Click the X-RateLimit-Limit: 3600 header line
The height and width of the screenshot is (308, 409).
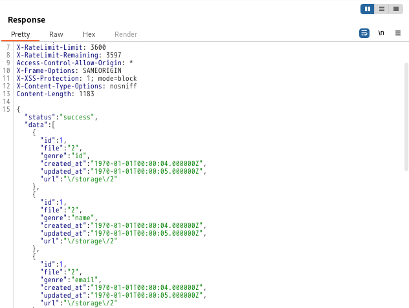(61, 47)
